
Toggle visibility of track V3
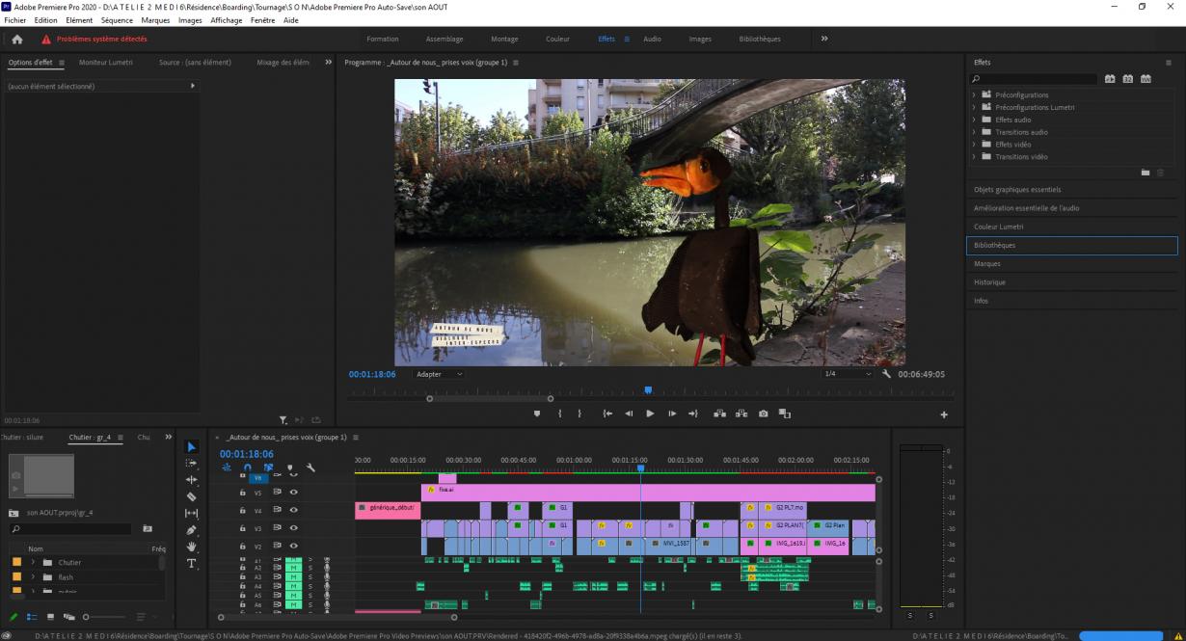293,528
